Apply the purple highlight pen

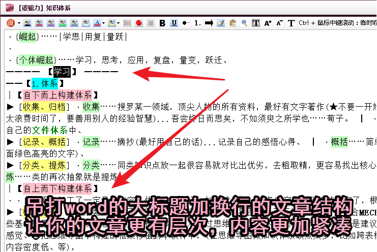click(x=51, y=23)
